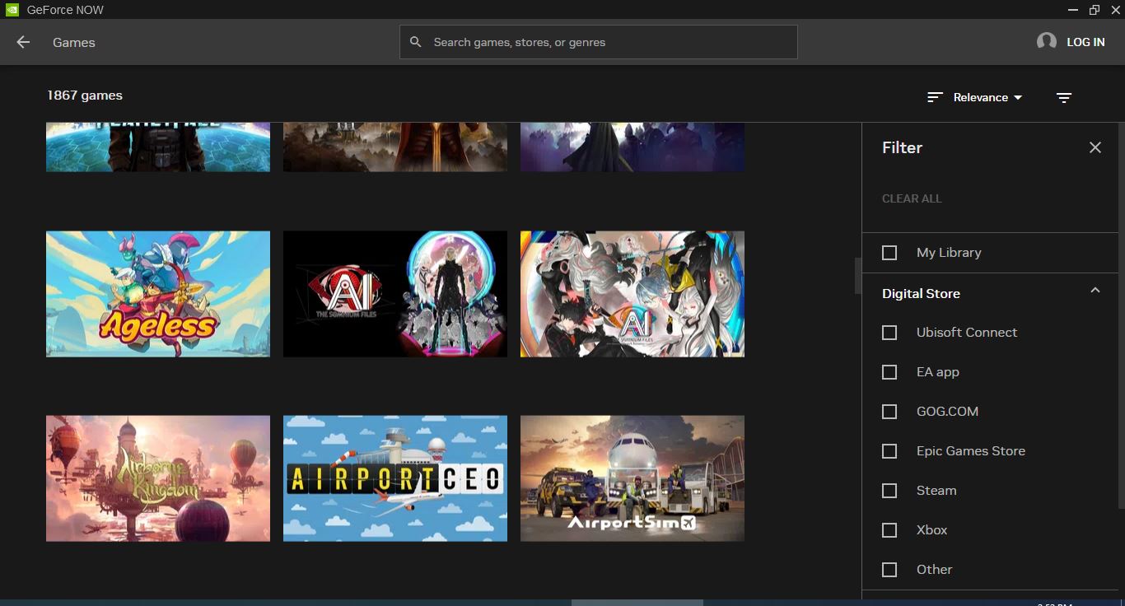
Task: Close the Filter panel
Action: pyautogui.click(x=1095, y=147)
